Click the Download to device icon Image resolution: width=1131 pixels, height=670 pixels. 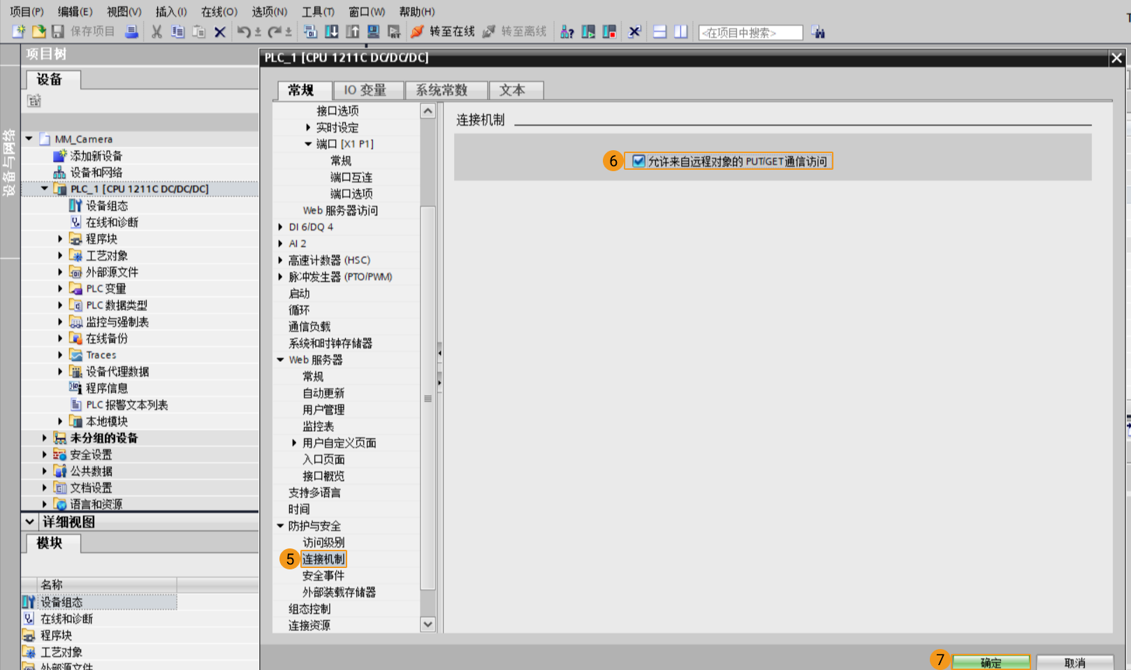[332, 31]
